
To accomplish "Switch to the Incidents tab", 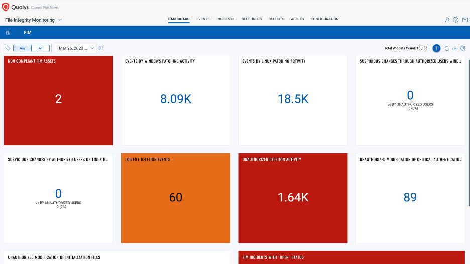I will click(x=225, y=19).
